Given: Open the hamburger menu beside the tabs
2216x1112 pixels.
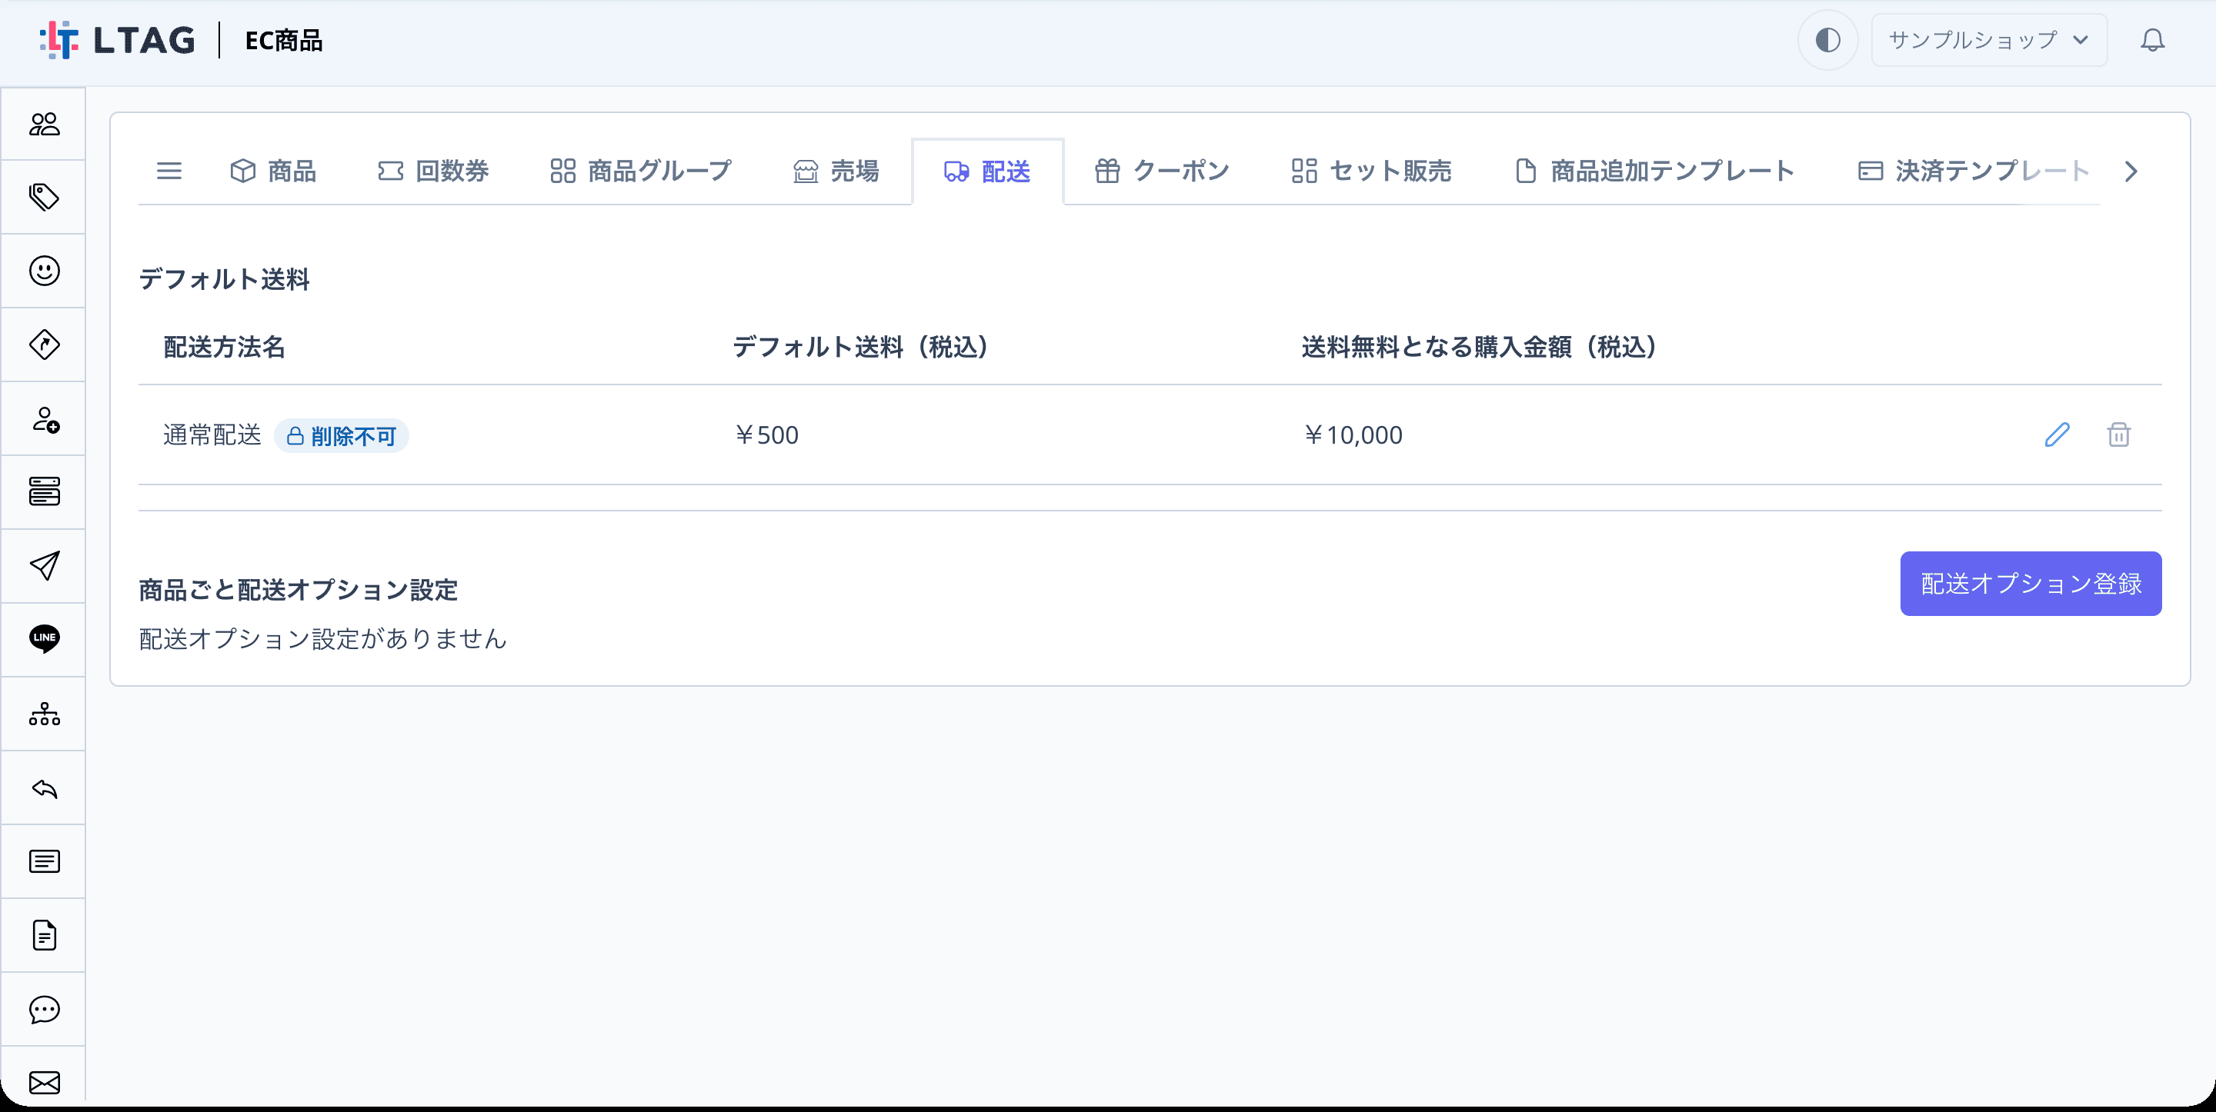Looking at the screenshot, I should [x=169, y=171].
